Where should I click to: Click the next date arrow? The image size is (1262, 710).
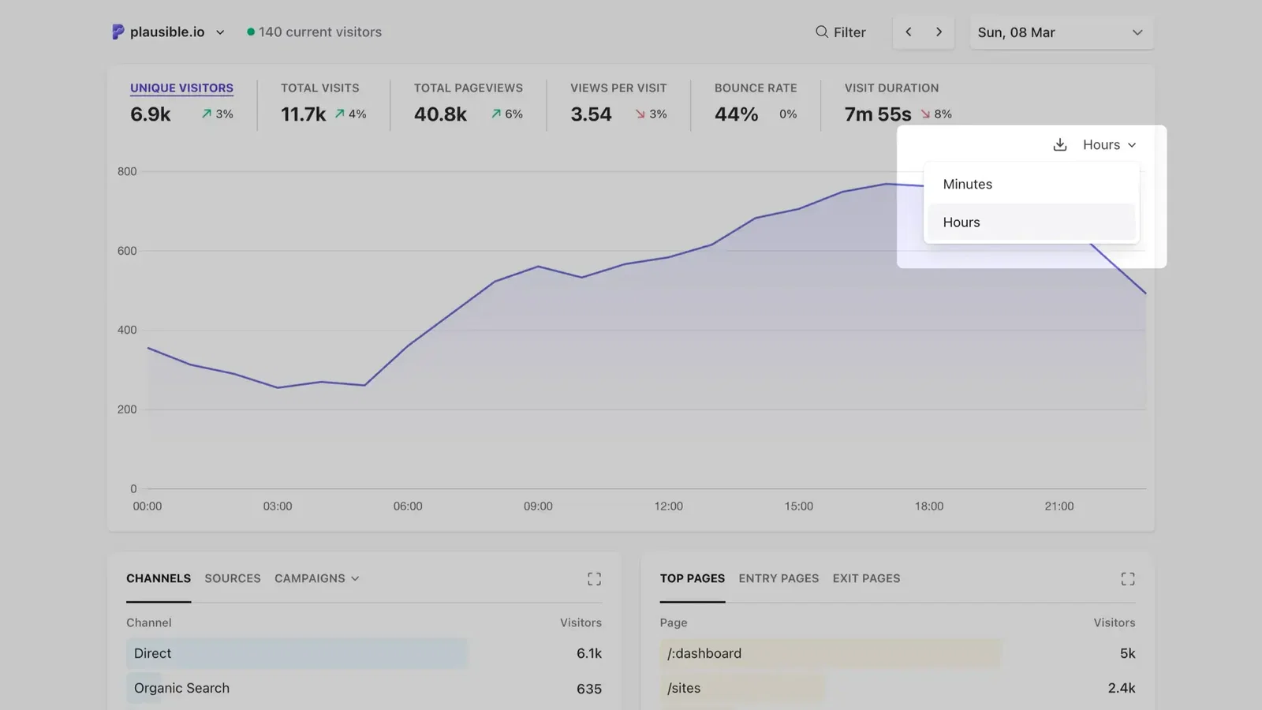(939, 32)
